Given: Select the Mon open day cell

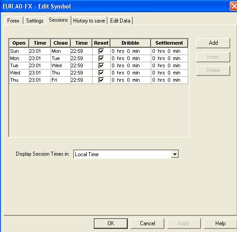Looking at the screenshot, I should click(19, 58).
